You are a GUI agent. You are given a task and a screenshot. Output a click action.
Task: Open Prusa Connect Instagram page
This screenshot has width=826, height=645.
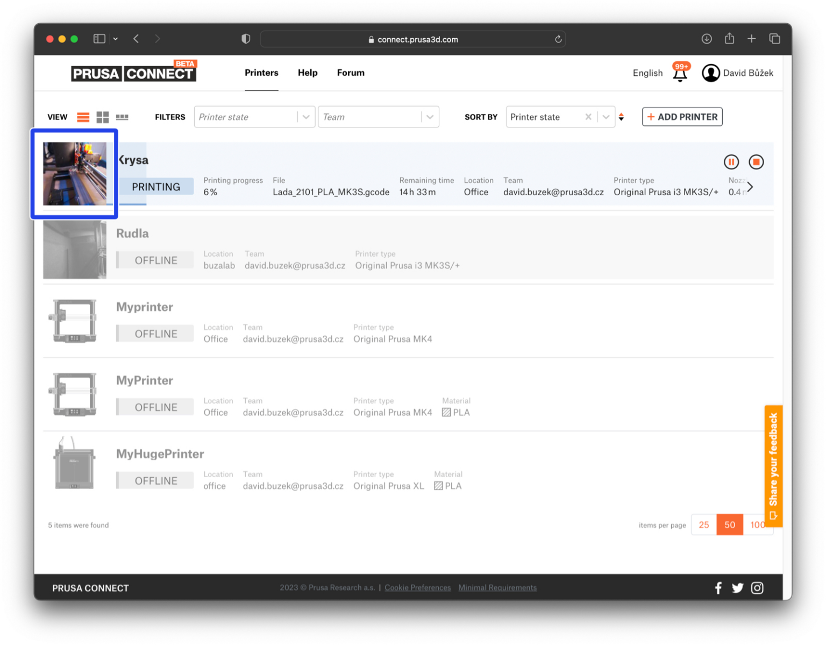(x=757, y=587)
